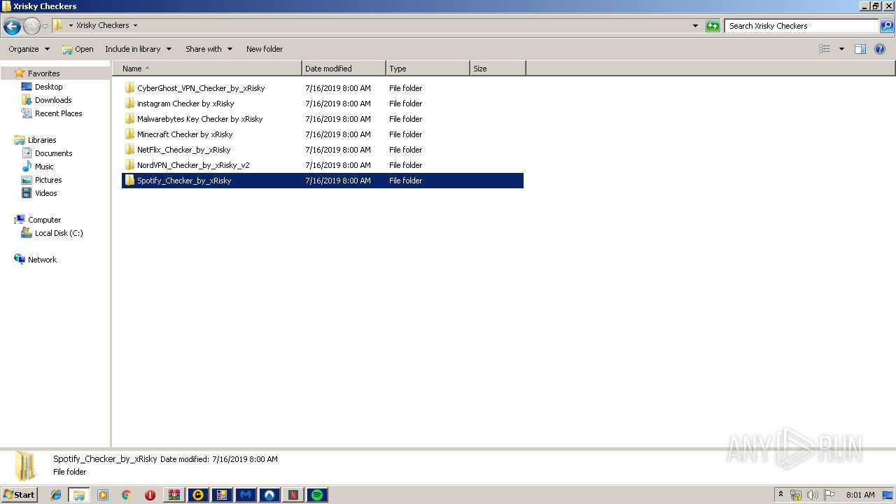
Task: Open the address bar previous locations dropdown
Action: [695, 26]
